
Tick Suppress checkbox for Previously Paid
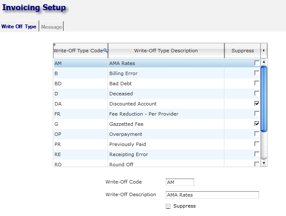257,144
